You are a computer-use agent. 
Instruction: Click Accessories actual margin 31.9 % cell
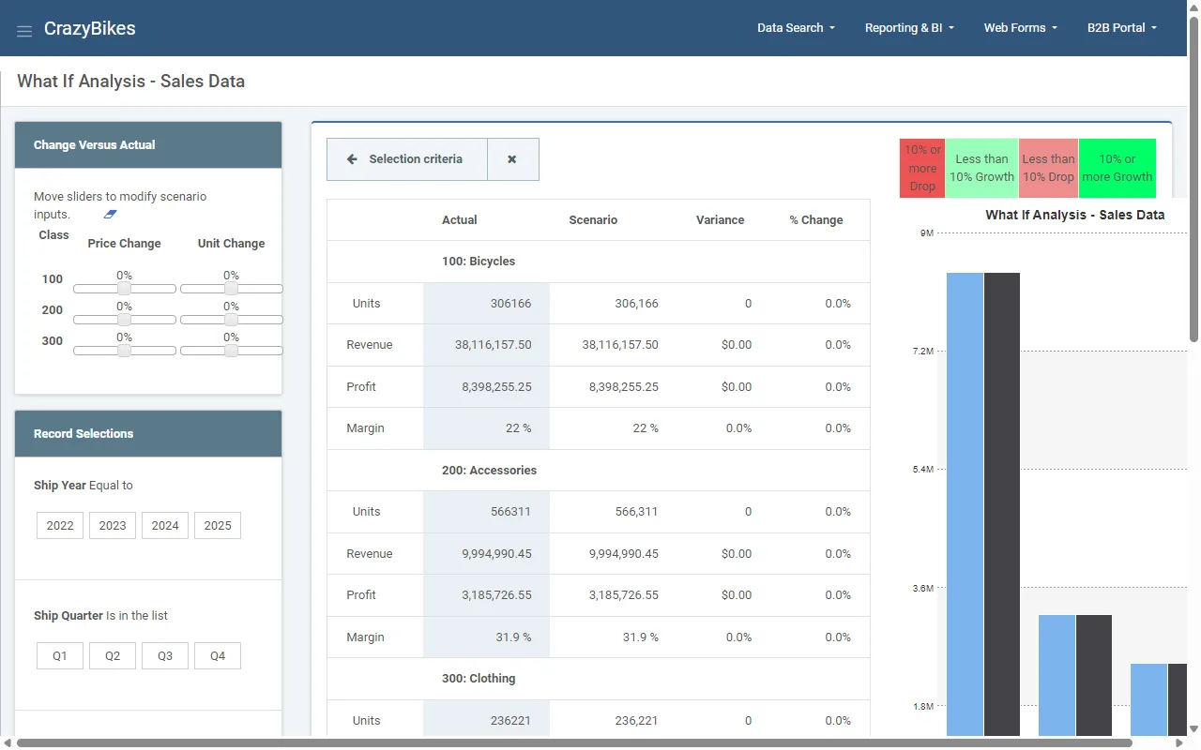(x=486, y=637)
